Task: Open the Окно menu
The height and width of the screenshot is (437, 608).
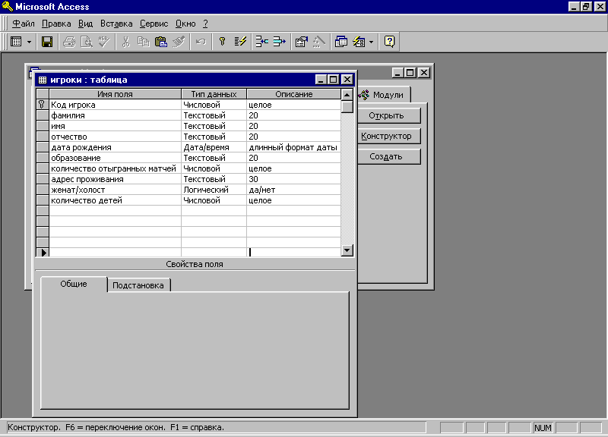Action: 185,24
